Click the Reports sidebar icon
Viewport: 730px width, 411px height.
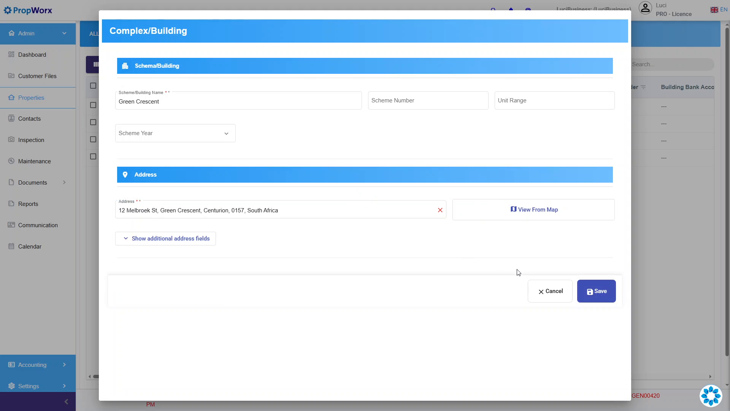[x=11, y=204]
